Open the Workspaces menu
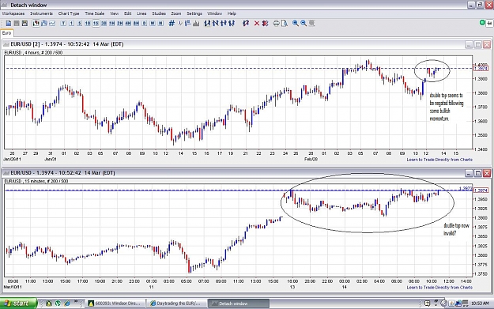494x309 pixels. 13,13
